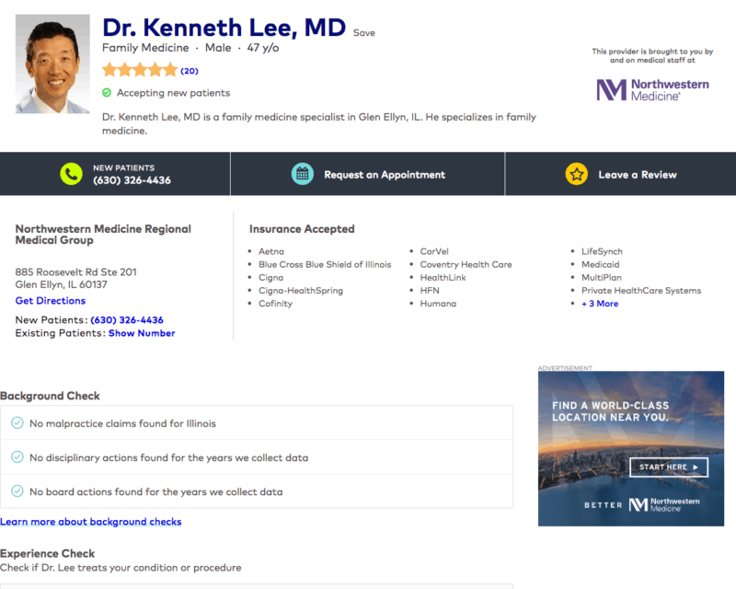The image size is (736, 589).
Task: Click the yellow star review icon
Action: tap(577, 174)
